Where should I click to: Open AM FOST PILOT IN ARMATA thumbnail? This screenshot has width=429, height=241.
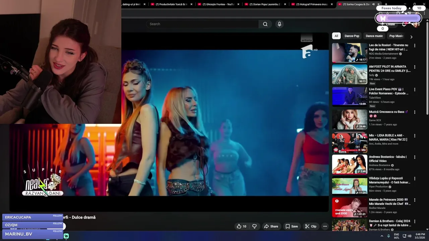[350, 74]
